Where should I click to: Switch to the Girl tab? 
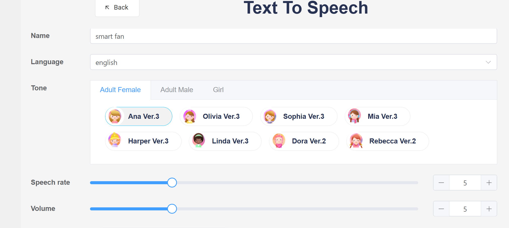coord(218,90)
